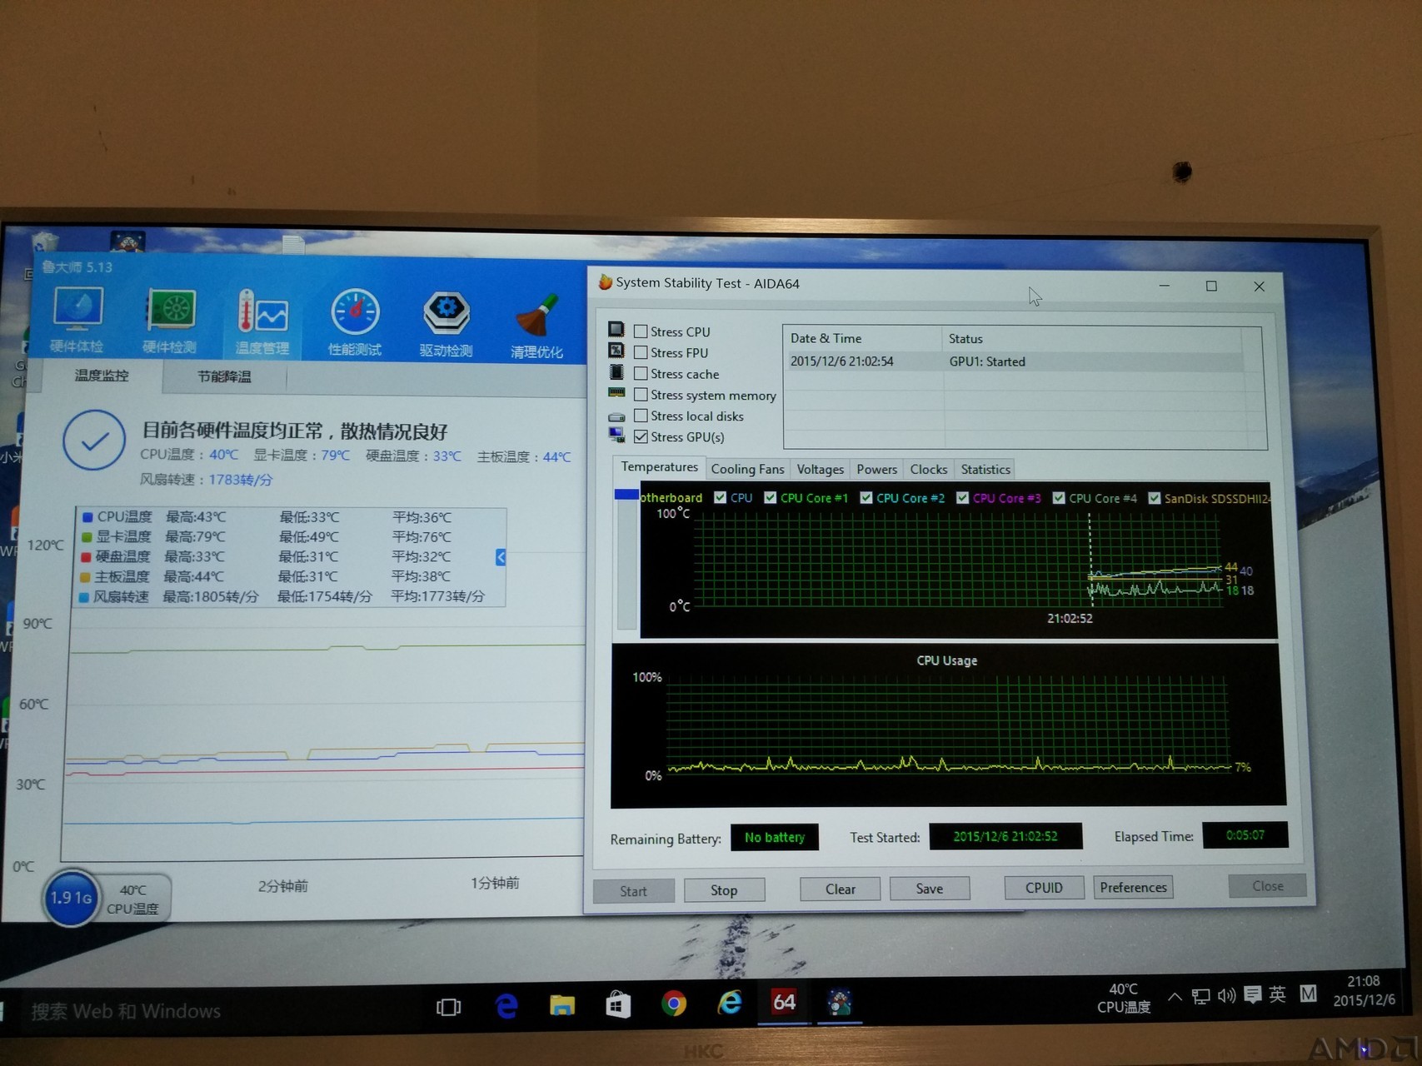
Task: Toggle CPU Core #1 graph checkbox
Action: (771, 498)
